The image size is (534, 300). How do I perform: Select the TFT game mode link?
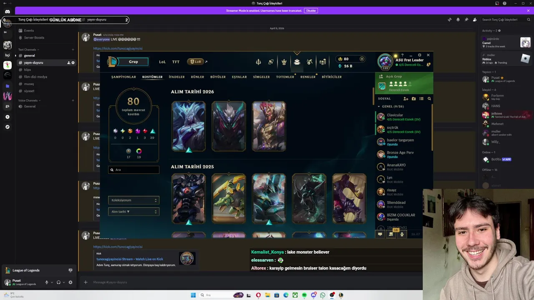[176, 62]
